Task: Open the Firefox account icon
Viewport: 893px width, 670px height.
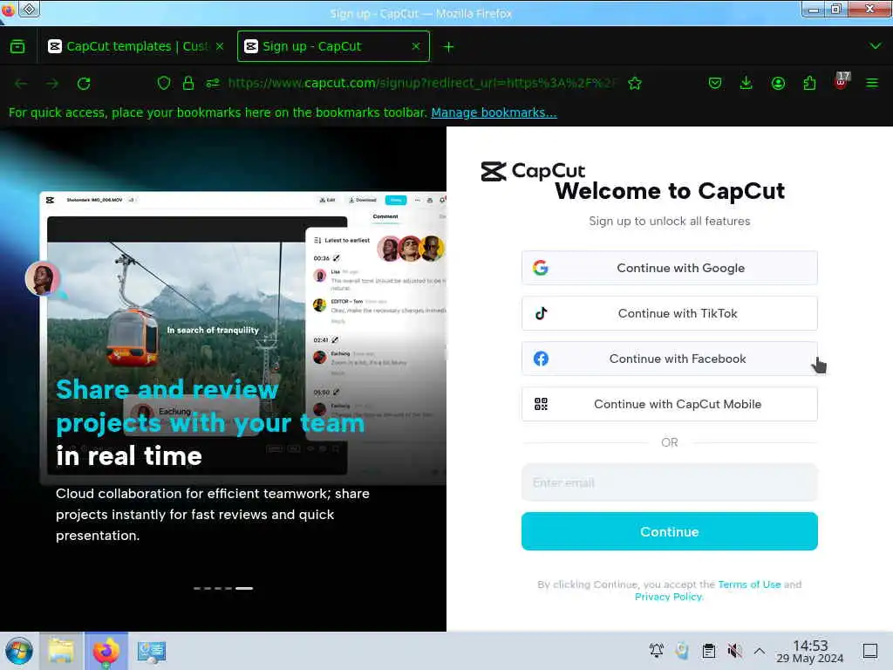Action: [x=778, y=83]
